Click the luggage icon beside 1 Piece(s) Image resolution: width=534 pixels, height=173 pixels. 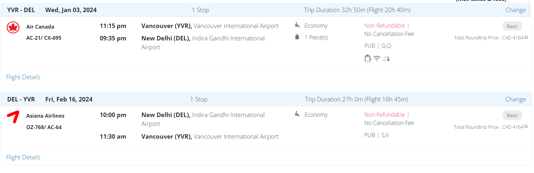pos(297,37)
